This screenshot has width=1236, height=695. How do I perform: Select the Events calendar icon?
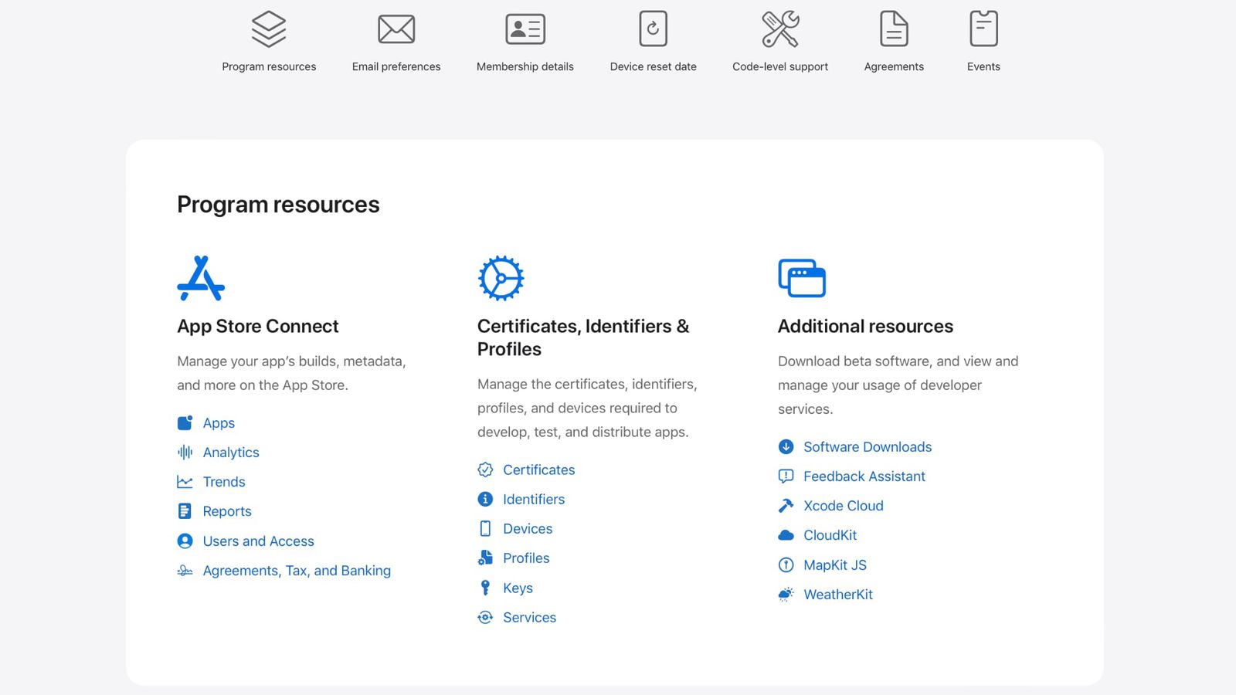(983, 27)
